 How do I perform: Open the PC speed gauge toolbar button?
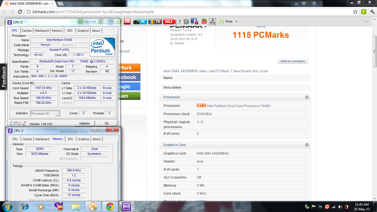click(x=140, y=22)
